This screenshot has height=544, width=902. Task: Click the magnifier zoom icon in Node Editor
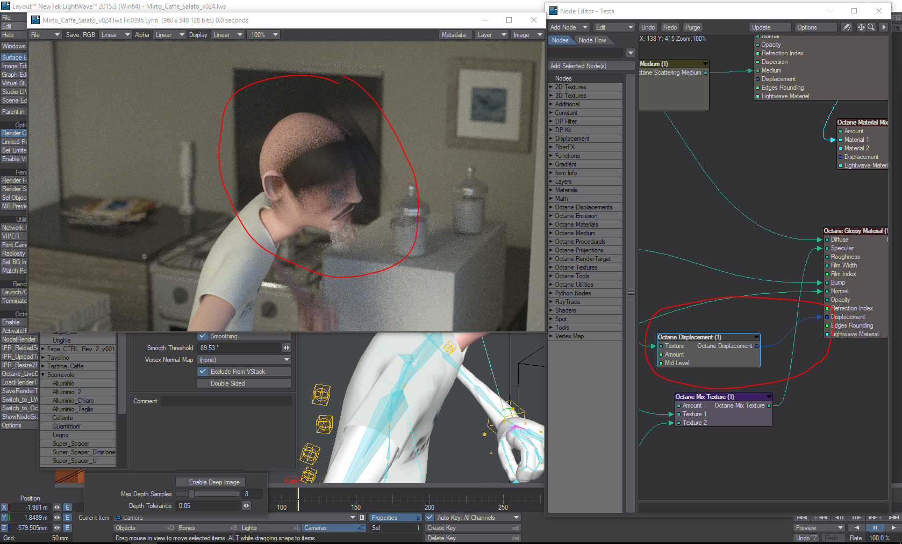[x=871, y=27]
